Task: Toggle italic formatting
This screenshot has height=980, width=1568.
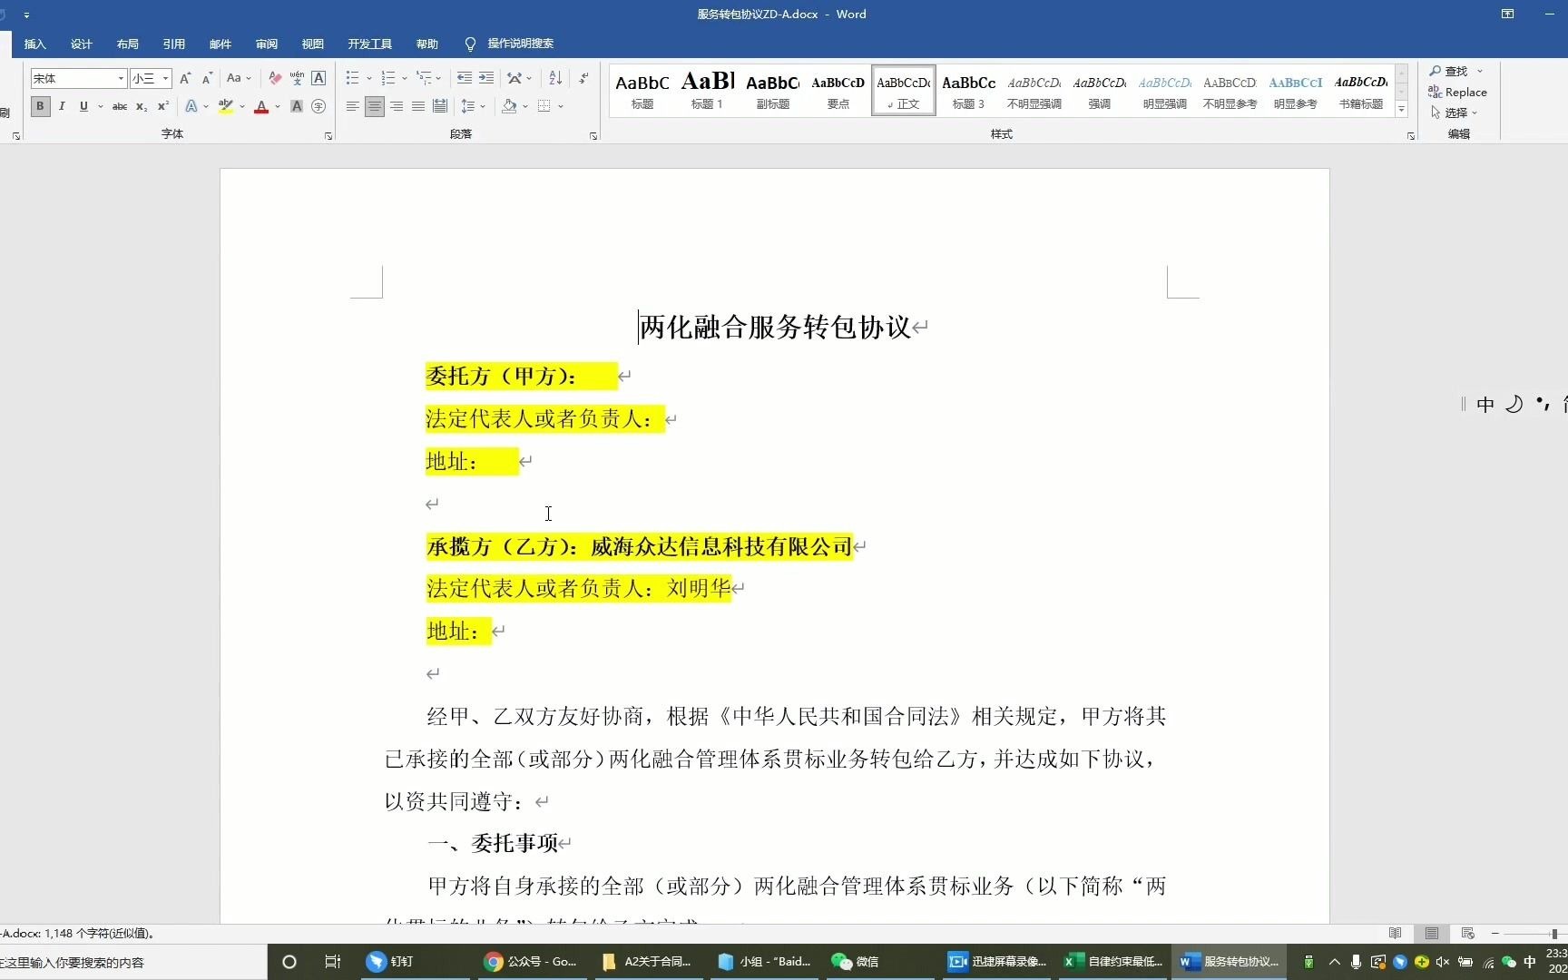Action: 62,106
